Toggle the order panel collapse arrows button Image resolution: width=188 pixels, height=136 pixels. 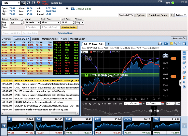pyautogui.click(x=172, y=15)
